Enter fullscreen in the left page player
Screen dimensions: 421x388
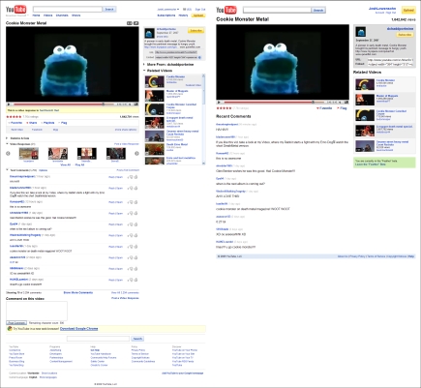135,104
